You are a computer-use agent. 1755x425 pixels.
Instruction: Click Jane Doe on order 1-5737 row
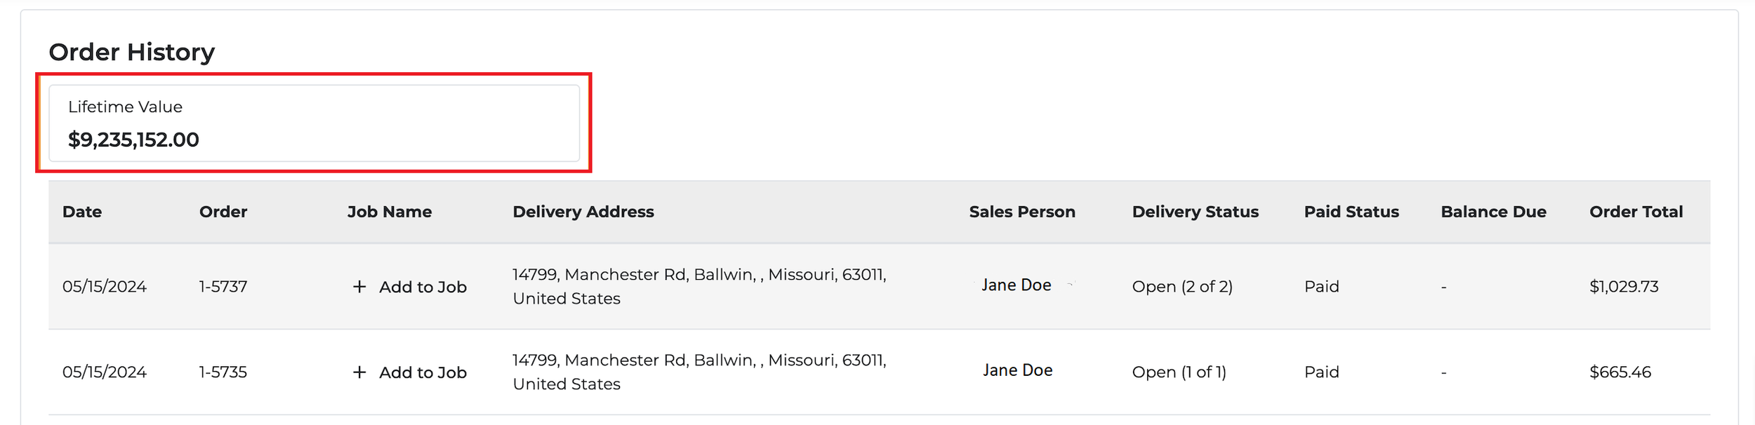tap(1016, 285)
